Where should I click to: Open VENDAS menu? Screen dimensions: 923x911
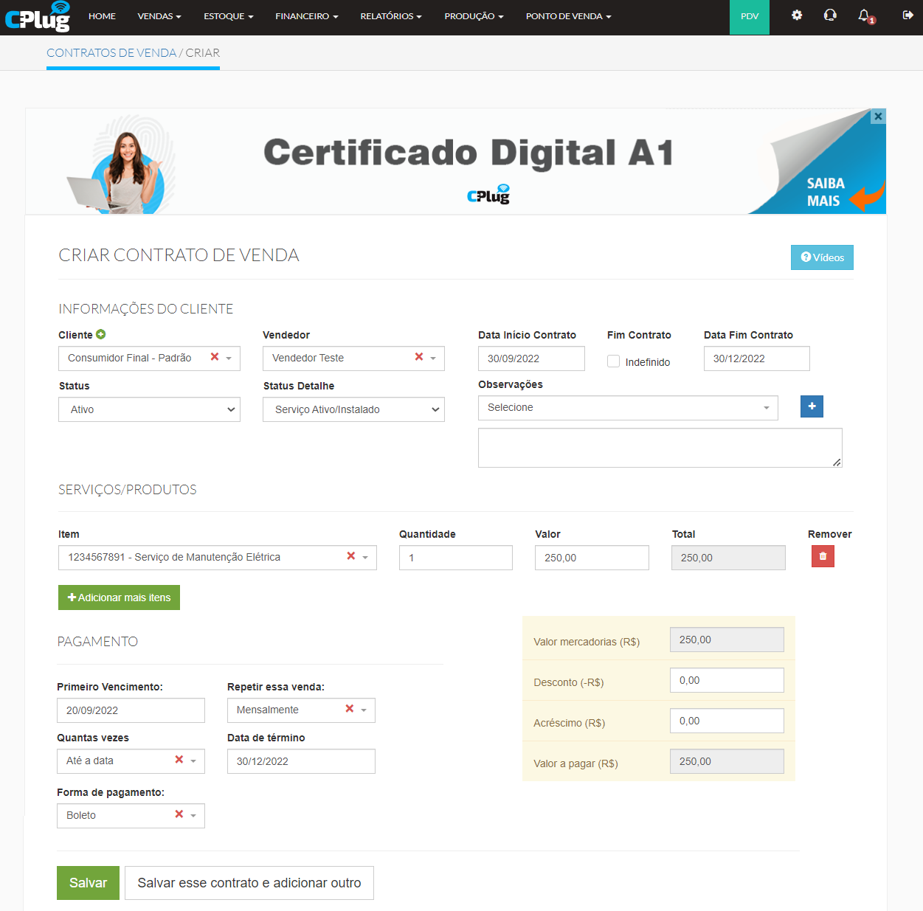click(x=159, y=16)
